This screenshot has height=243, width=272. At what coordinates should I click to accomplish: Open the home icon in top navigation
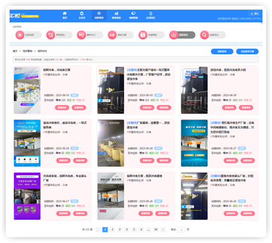click(64, 15)
